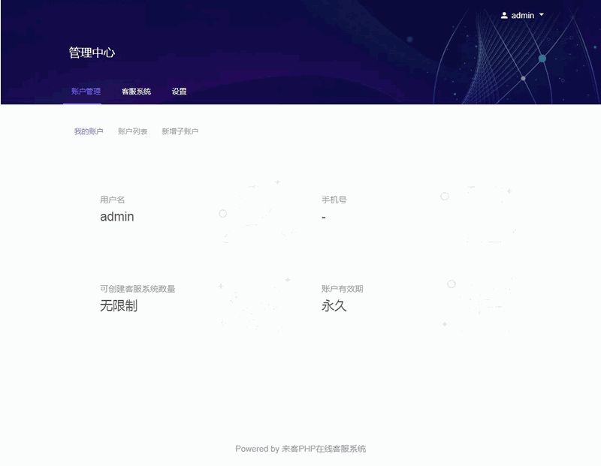
Task: Click the Powered by footer text
Action: [257, 449]
